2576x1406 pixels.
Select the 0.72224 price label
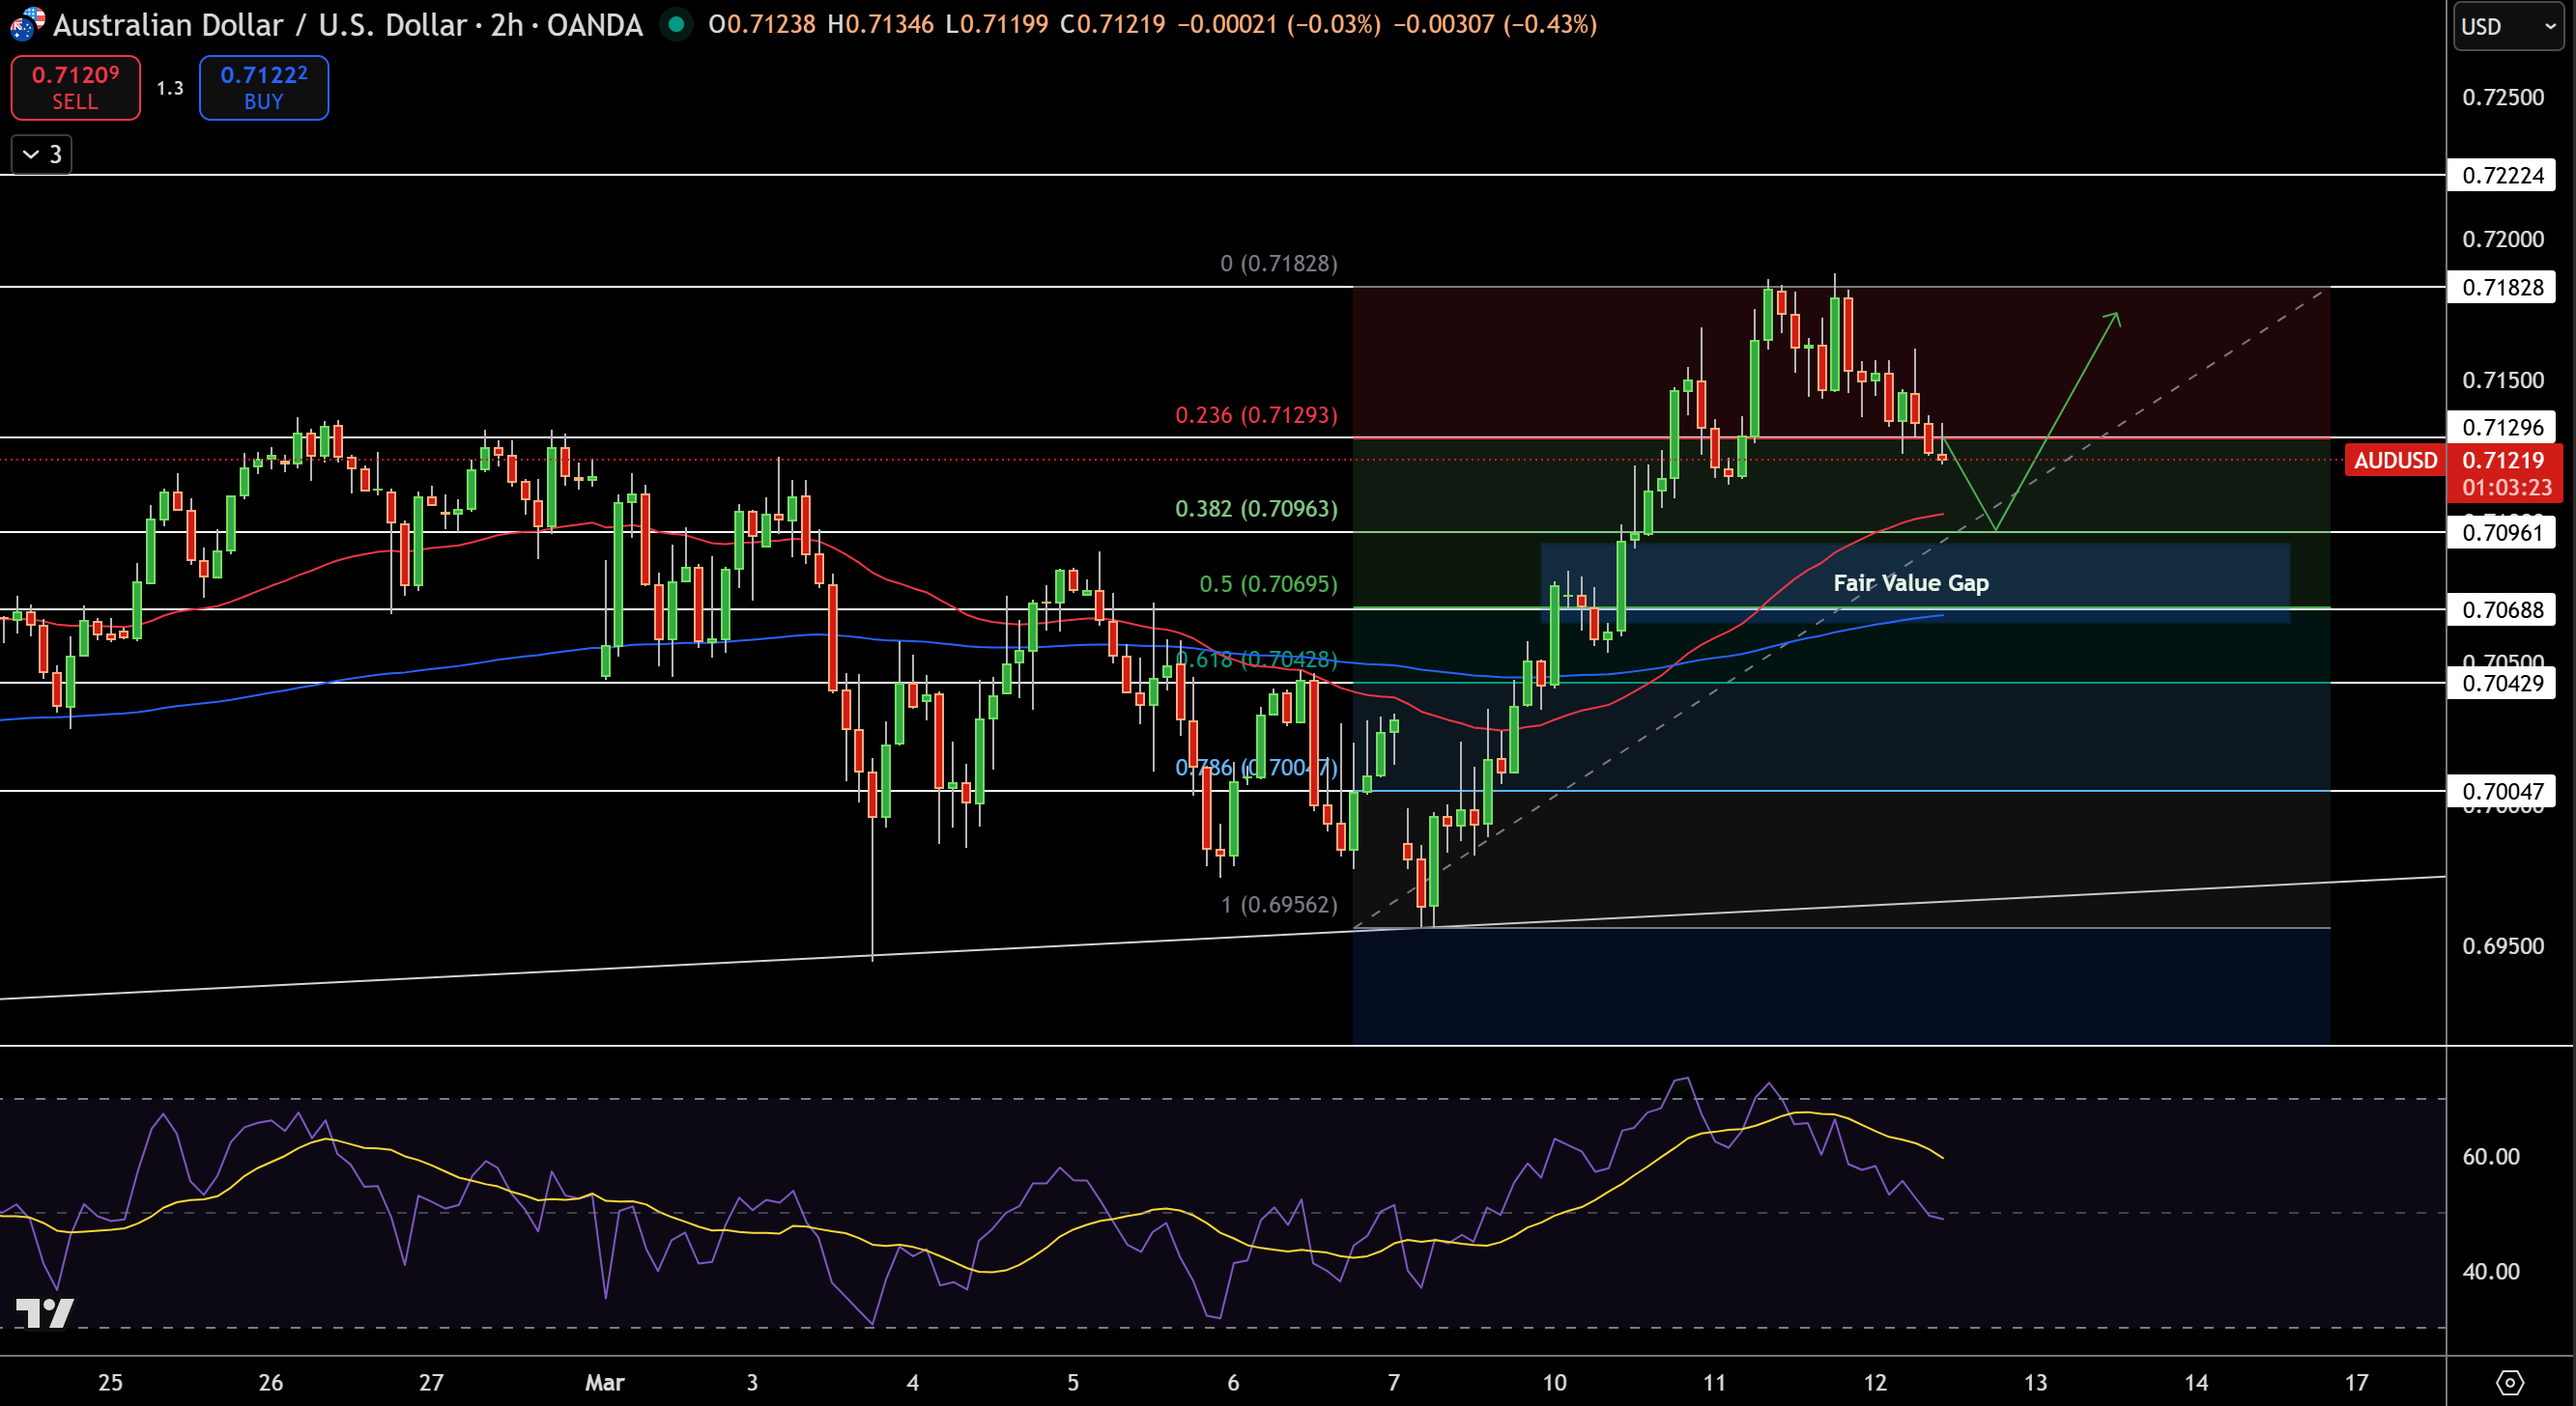2502,175
